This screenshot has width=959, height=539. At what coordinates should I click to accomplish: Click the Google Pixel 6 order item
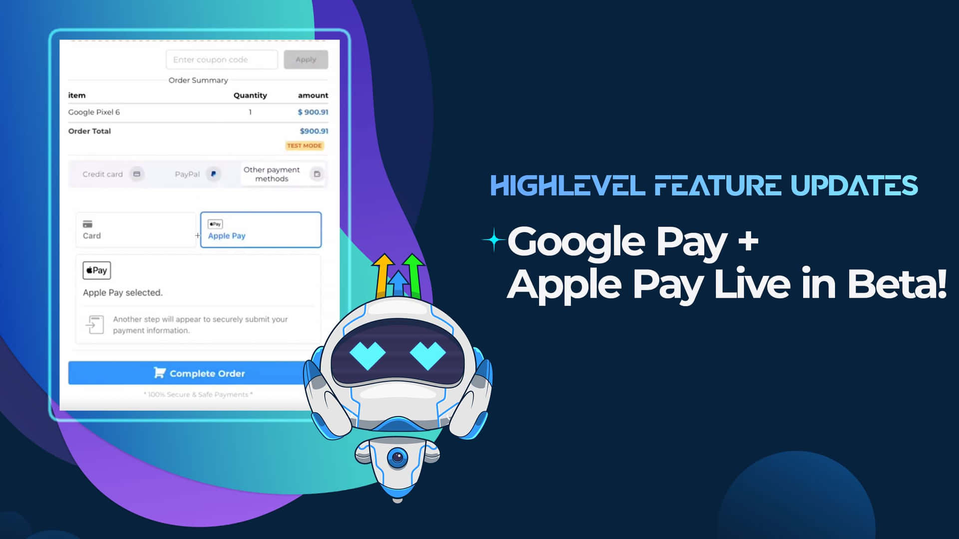coord(94,112)
